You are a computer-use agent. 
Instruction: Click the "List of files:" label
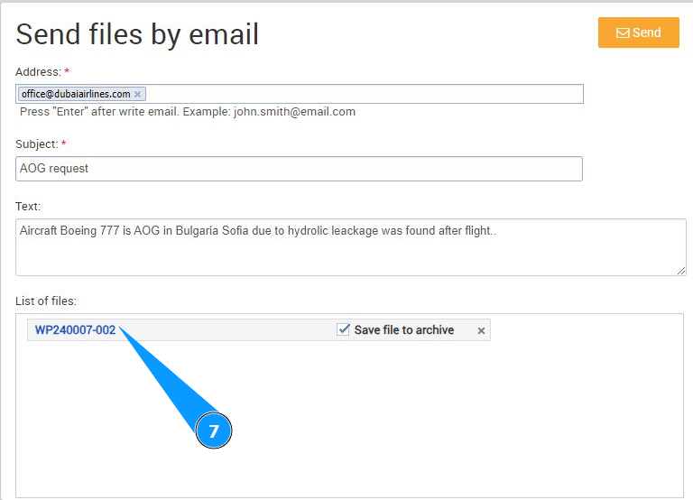pos(50,299)
